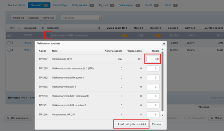Toggle checkbox for order row 1
Viewport: 224px width, 131px height.
coord(9,35)
